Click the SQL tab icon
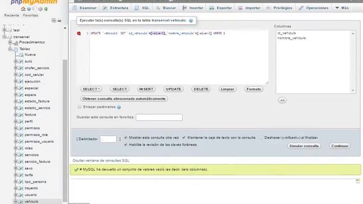 [x=137, y=8]
